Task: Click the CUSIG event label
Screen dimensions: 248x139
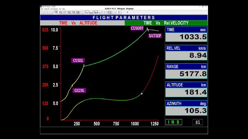Action: (x=78, y=61)
